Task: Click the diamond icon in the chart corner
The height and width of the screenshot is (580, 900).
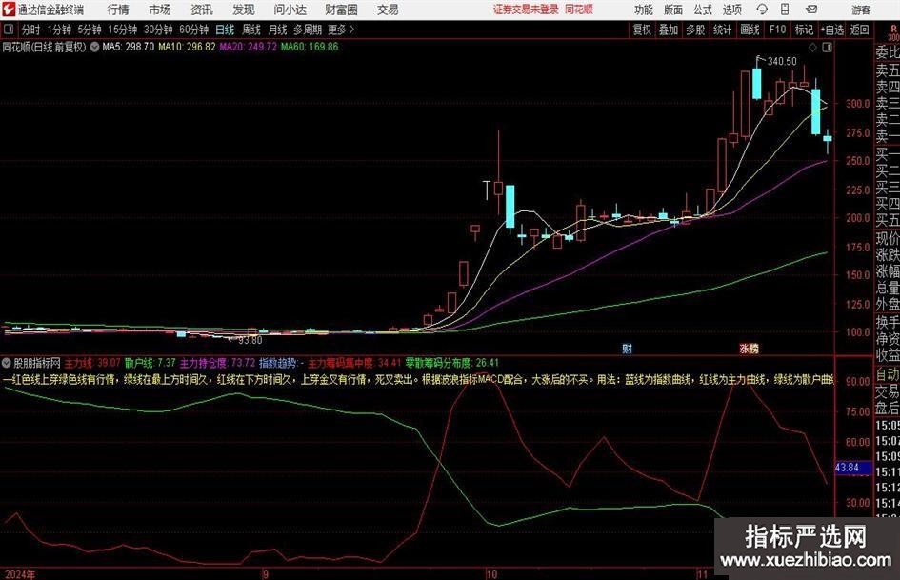Action: pyautogui.click(x=812, y=48)
